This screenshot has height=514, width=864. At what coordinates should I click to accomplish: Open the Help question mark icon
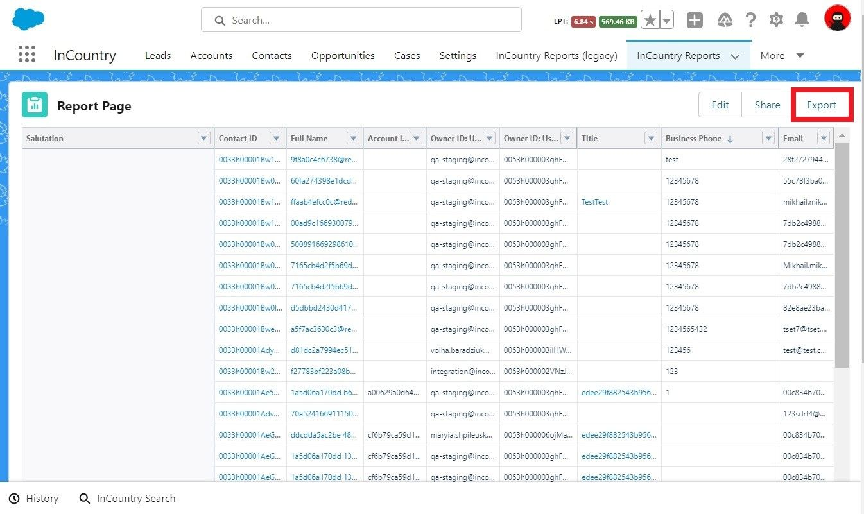click(750, 21)
